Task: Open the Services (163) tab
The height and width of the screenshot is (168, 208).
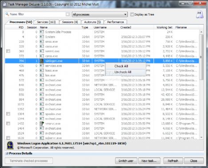Action: point(46,22)
